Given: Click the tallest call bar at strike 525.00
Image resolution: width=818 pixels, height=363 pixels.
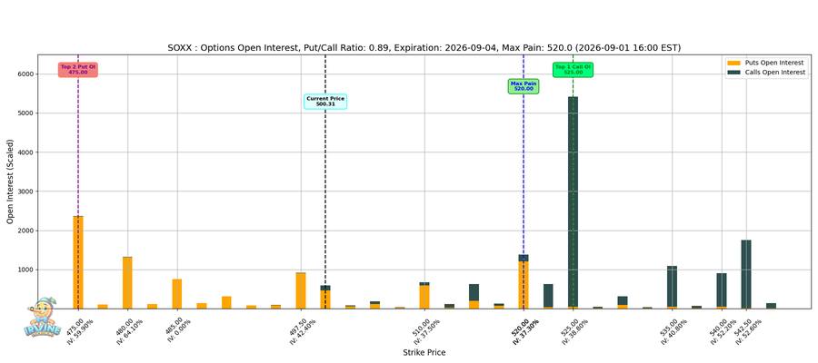Looking at the screenshot, I should click(573, 202).
